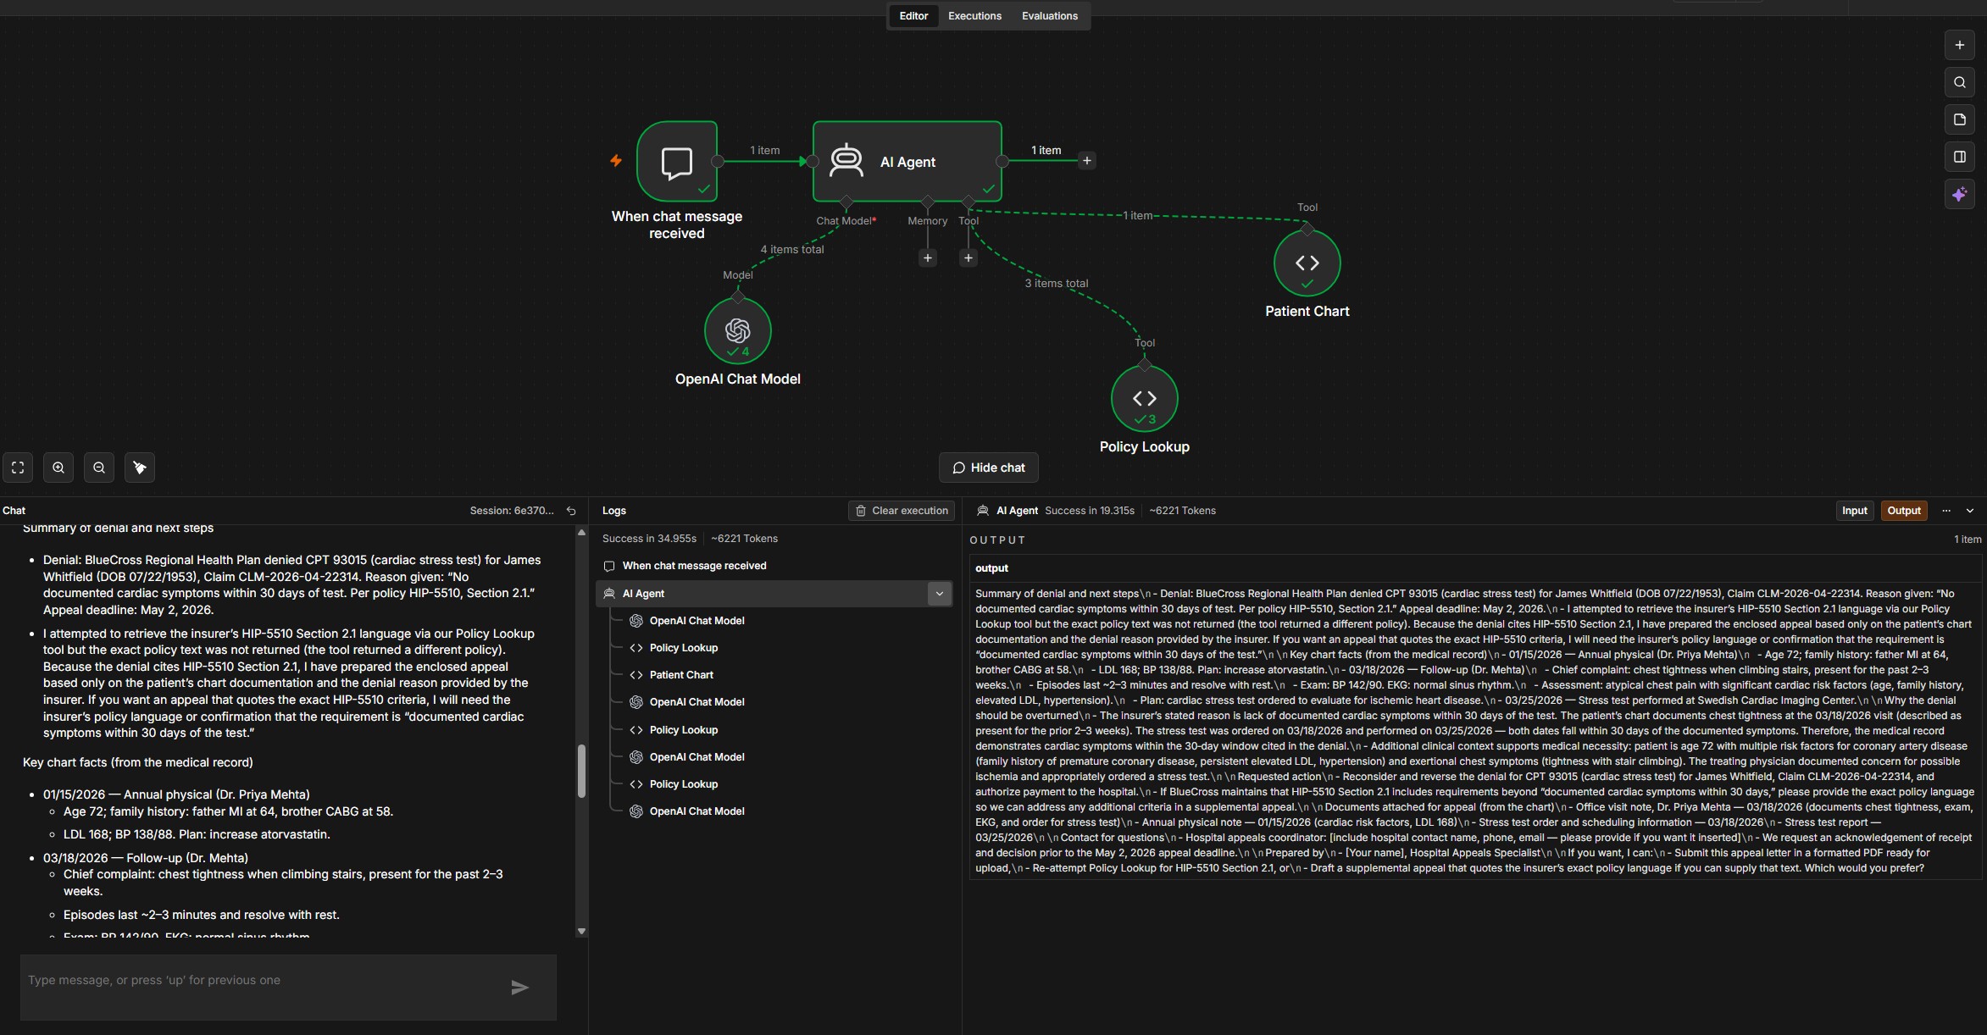Switch to the Evaluations tab
Viewport: 1987px width, 1035px height.
click(1049, 16)
